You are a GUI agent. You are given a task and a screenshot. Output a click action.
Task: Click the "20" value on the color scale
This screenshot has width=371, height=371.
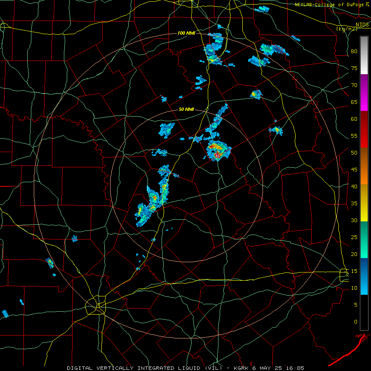coord(354,254)
